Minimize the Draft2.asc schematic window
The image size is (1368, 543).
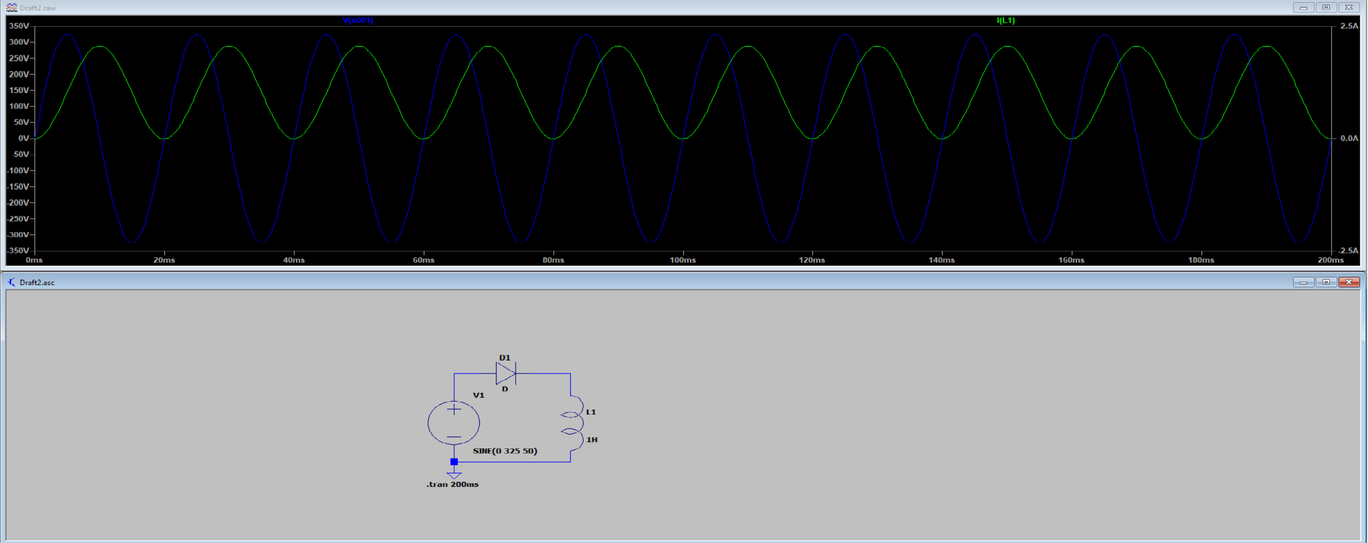point(1303,282)
